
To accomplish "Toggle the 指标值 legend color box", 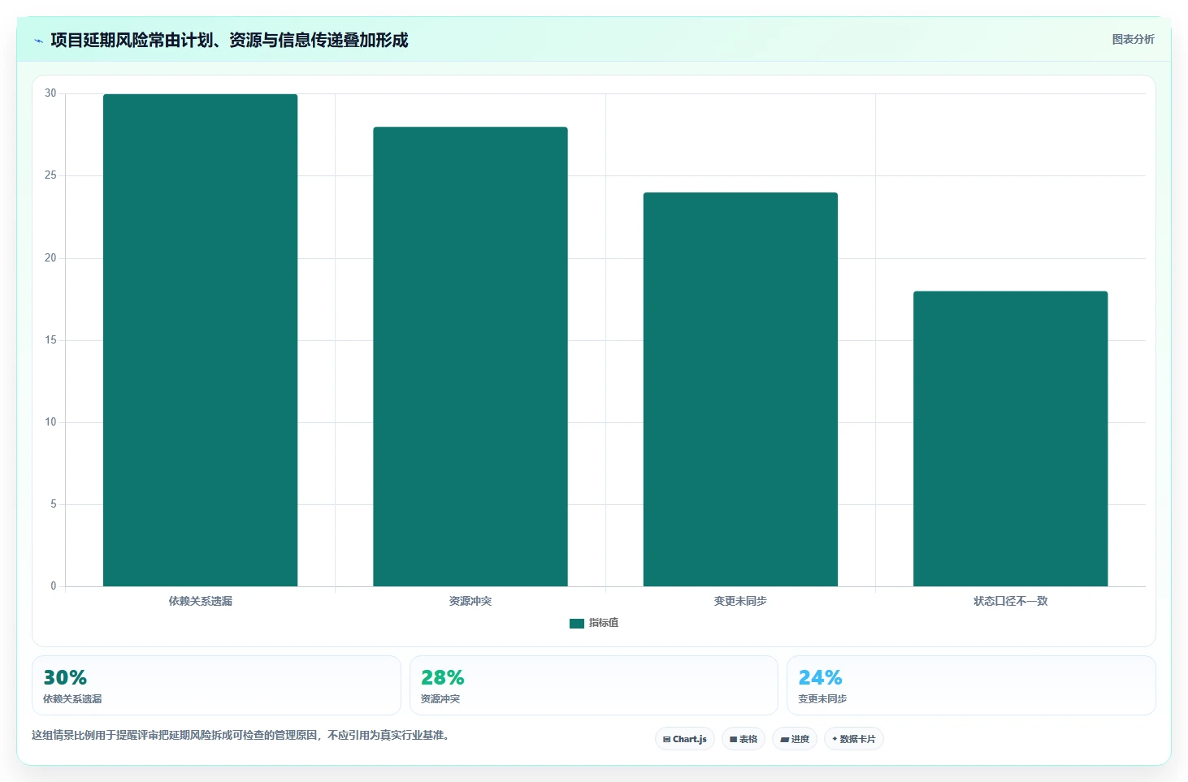I will [x=577, y=623].
